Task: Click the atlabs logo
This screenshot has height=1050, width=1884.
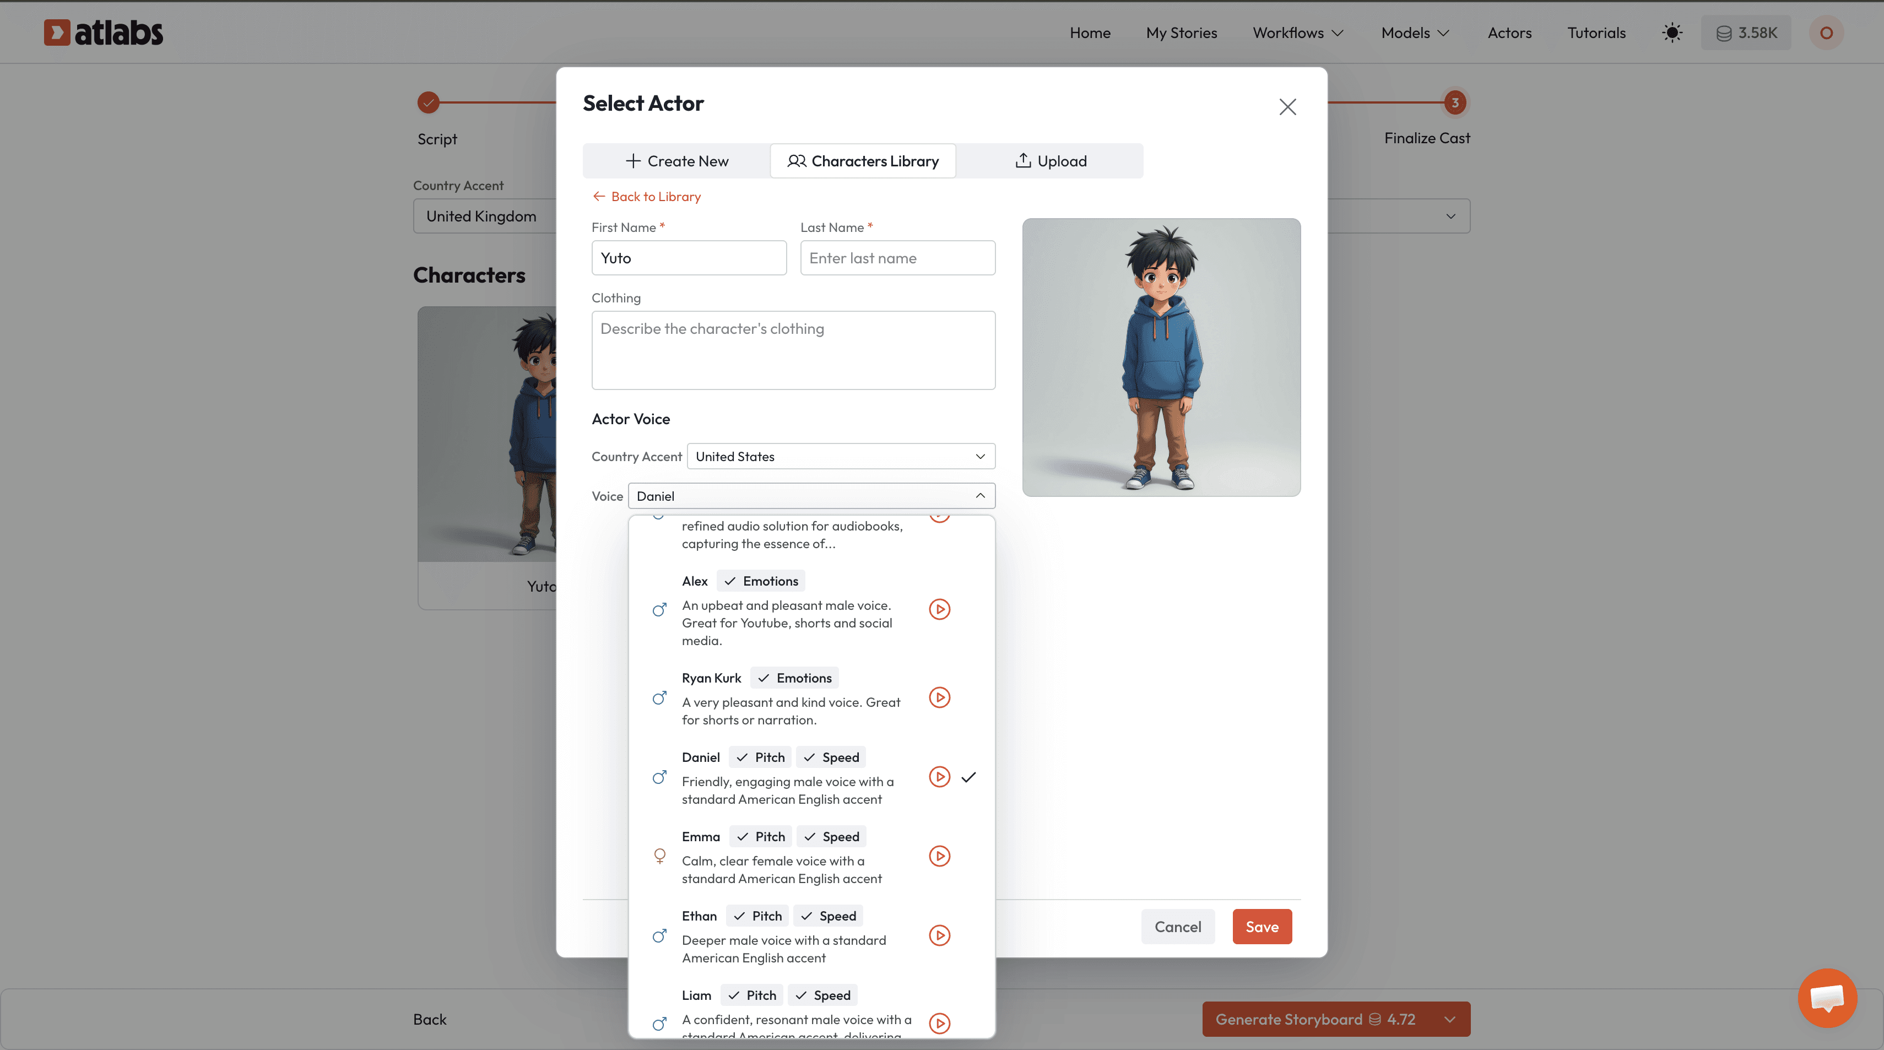Action: [103, 33]
